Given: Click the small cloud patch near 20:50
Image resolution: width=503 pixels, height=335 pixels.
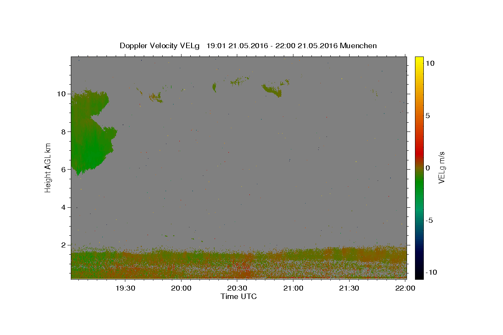Looking at the screenshot, I should [x=272, y=90].
